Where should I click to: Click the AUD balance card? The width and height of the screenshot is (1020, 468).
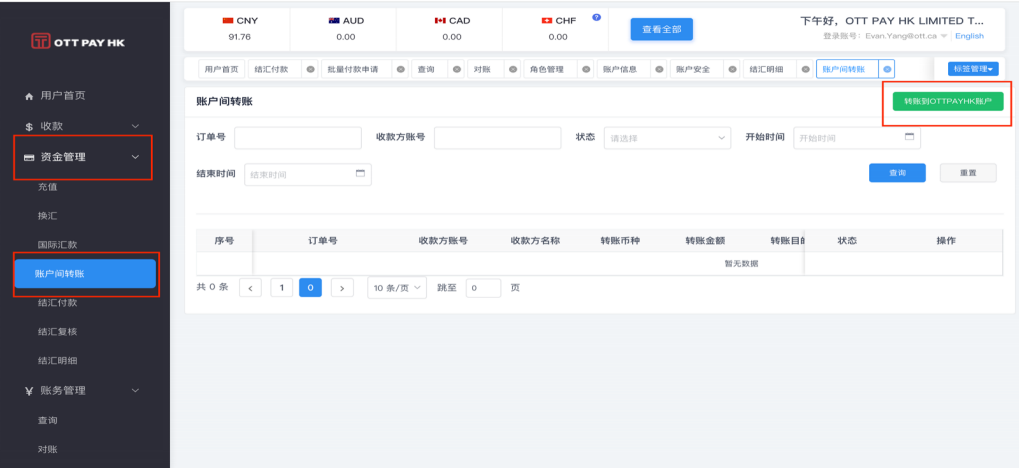[x=344, y=29]
